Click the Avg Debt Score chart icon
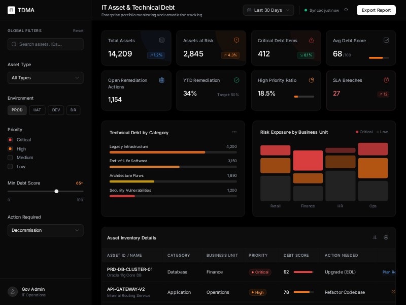 point(386,40)
